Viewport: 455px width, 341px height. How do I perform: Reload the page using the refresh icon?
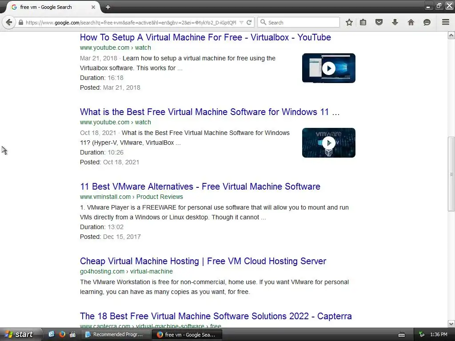[249, 22]
